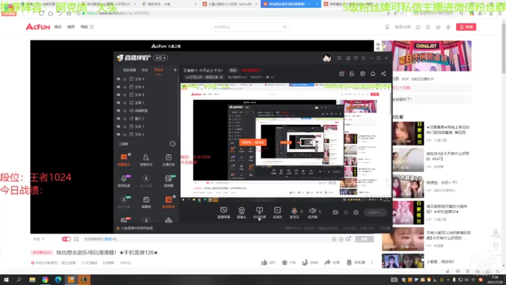Switch to the 九星之歌 personal space browser tab
The image size is (506, 285).
point(230,4)
